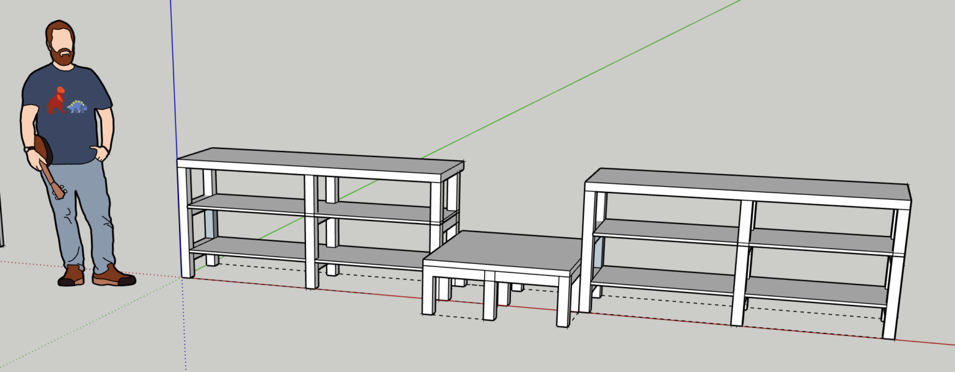Screen dimensions: 955x372
Task: Click the solid blue vertical axis line
Action: (173, 93)
